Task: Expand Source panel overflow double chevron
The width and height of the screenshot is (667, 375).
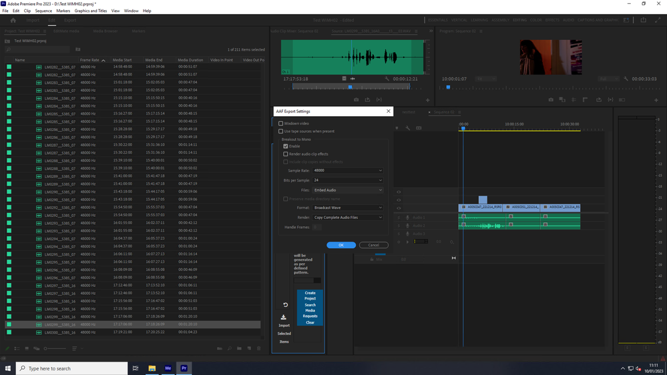Action: (x=431, y=31)
